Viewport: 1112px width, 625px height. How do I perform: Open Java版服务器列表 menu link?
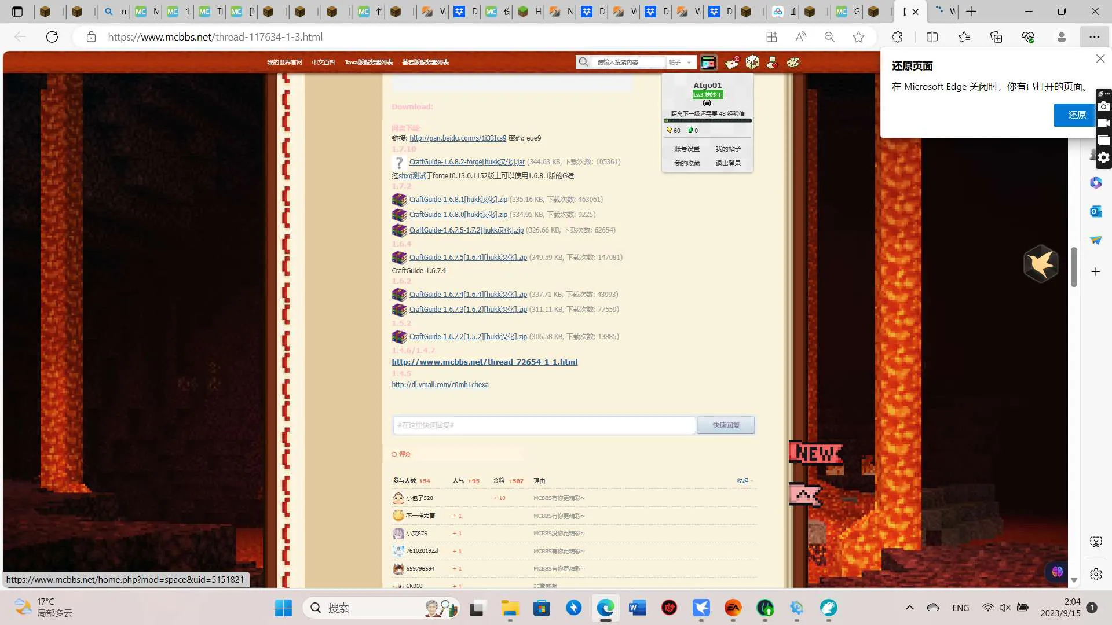point(368,62)
